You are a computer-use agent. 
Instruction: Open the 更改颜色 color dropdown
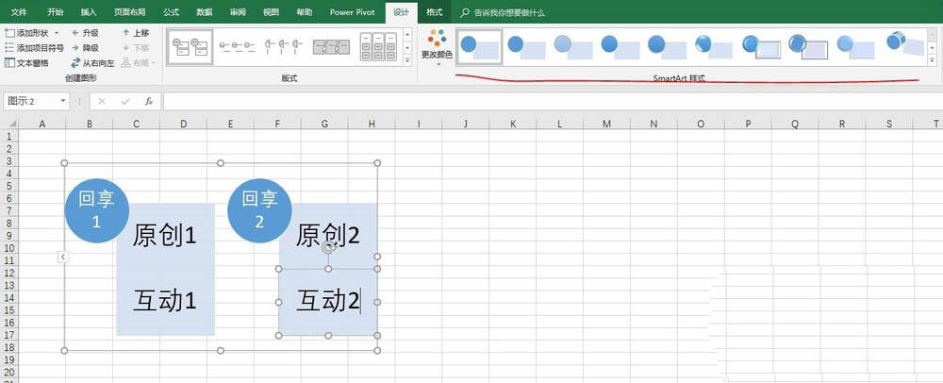point(436,45)
